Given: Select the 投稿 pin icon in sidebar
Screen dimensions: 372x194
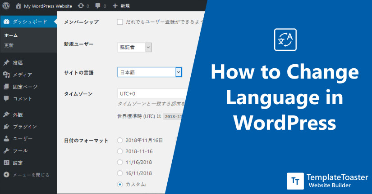Looking at the screenshot, I should (6, 63).
